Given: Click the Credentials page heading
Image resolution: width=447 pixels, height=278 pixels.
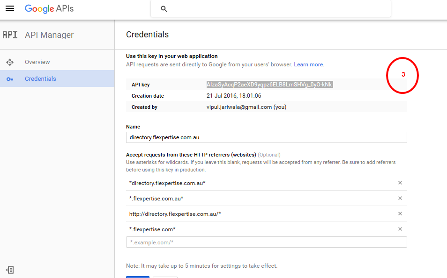Looking at the screenshot, I should [x=148, y=35].
